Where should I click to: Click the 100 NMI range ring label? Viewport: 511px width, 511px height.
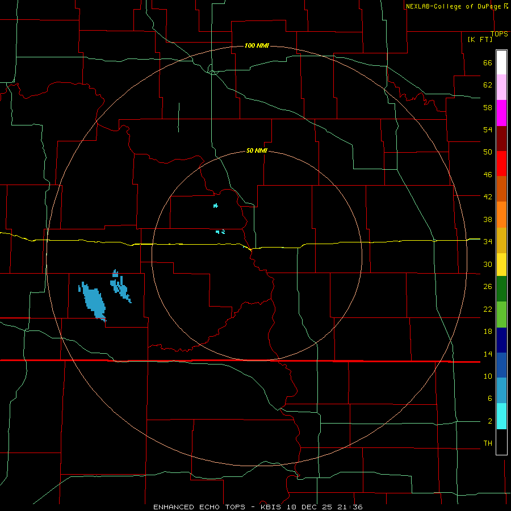tap(257, 45)
